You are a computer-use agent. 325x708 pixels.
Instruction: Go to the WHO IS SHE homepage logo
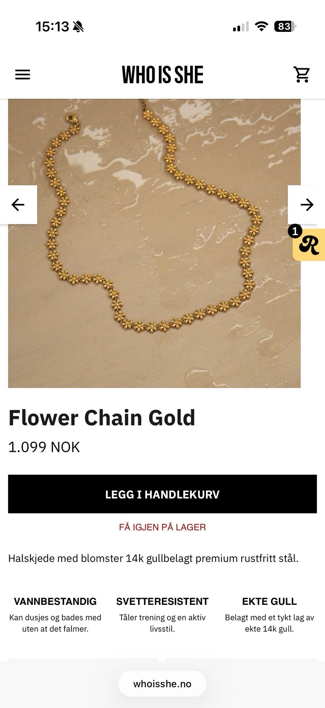[162, 75]
